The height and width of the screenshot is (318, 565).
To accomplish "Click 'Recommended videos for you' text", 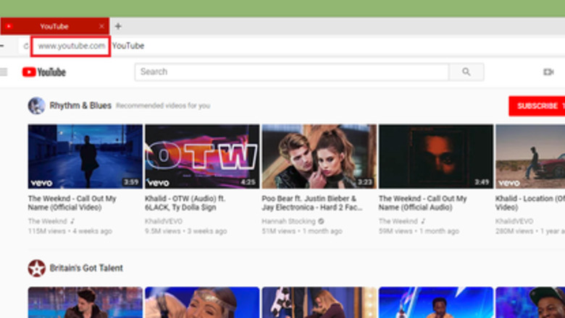I will point(163,106).
